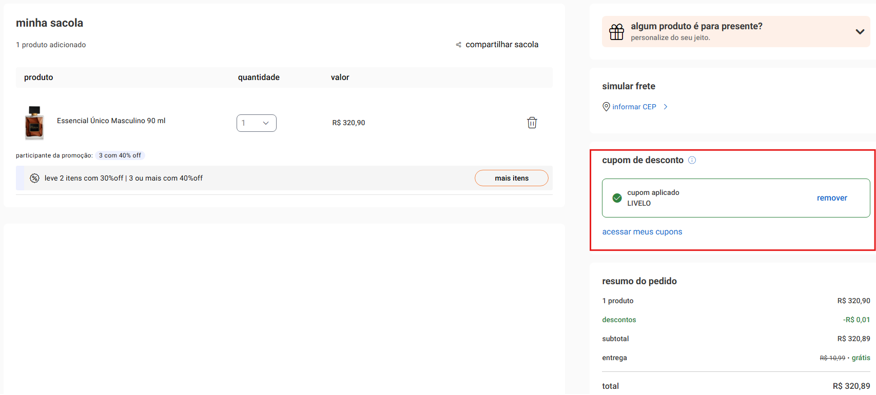Click the share icon beside compartilhar sacola
The height and width of the screenshot is (395, 876).
pyautogui.click(x=458, y=45)
